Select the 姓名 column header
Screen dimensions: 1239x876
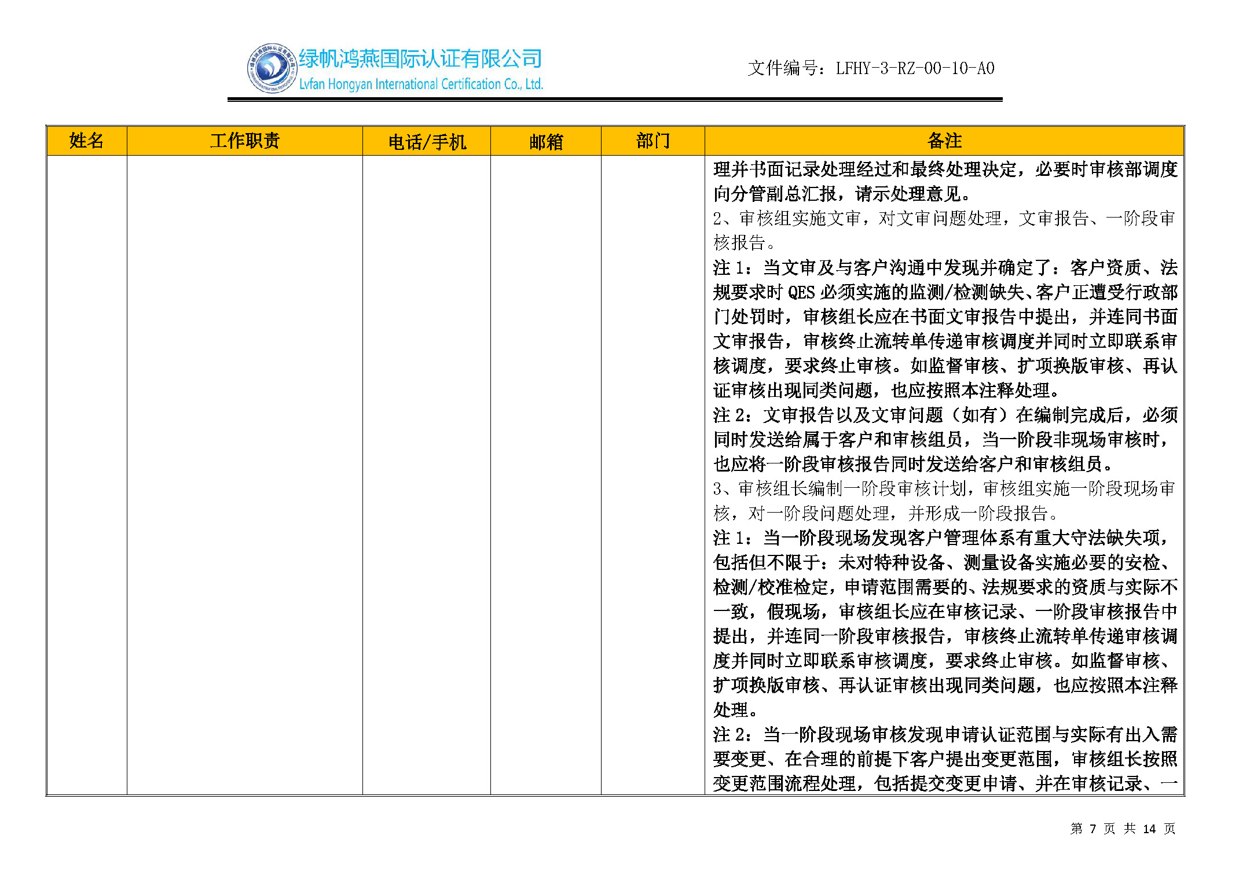pos(87,141)
